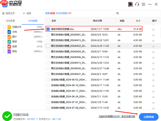The image size is (161, 121).
Task: Select the row 图文总体统计数据_20240520_20...
Action: (103, 68)
